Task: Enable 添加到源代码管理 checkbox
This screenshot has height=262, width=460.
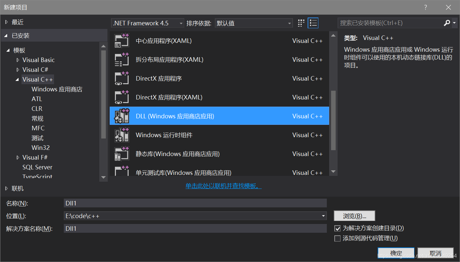Action: [x=338, y=238]
